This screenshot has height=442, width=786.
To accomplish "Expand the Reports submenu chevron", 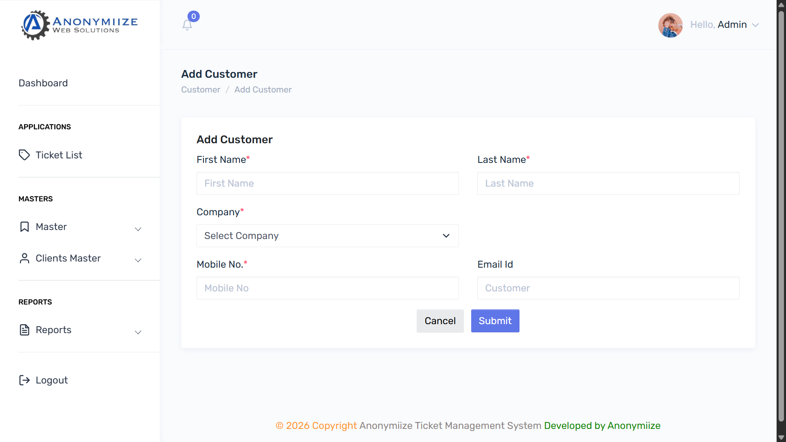I will (138, 332).
